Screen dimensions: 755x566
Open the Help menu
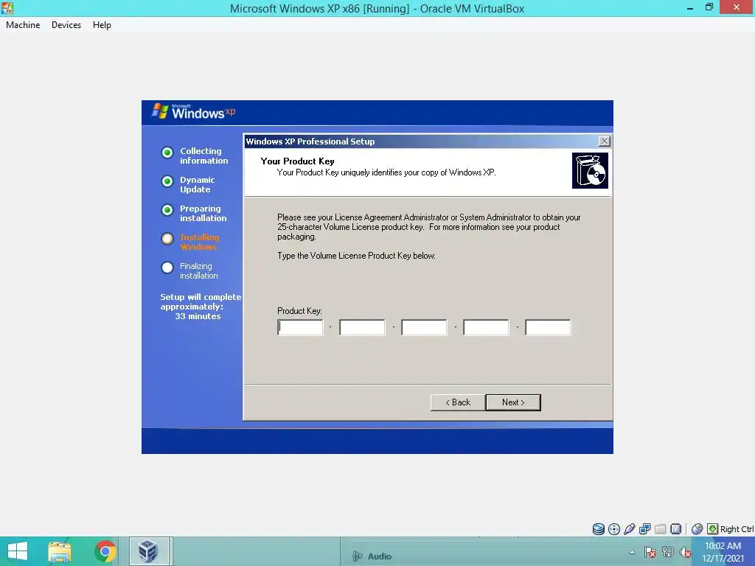tap(102, 25)
